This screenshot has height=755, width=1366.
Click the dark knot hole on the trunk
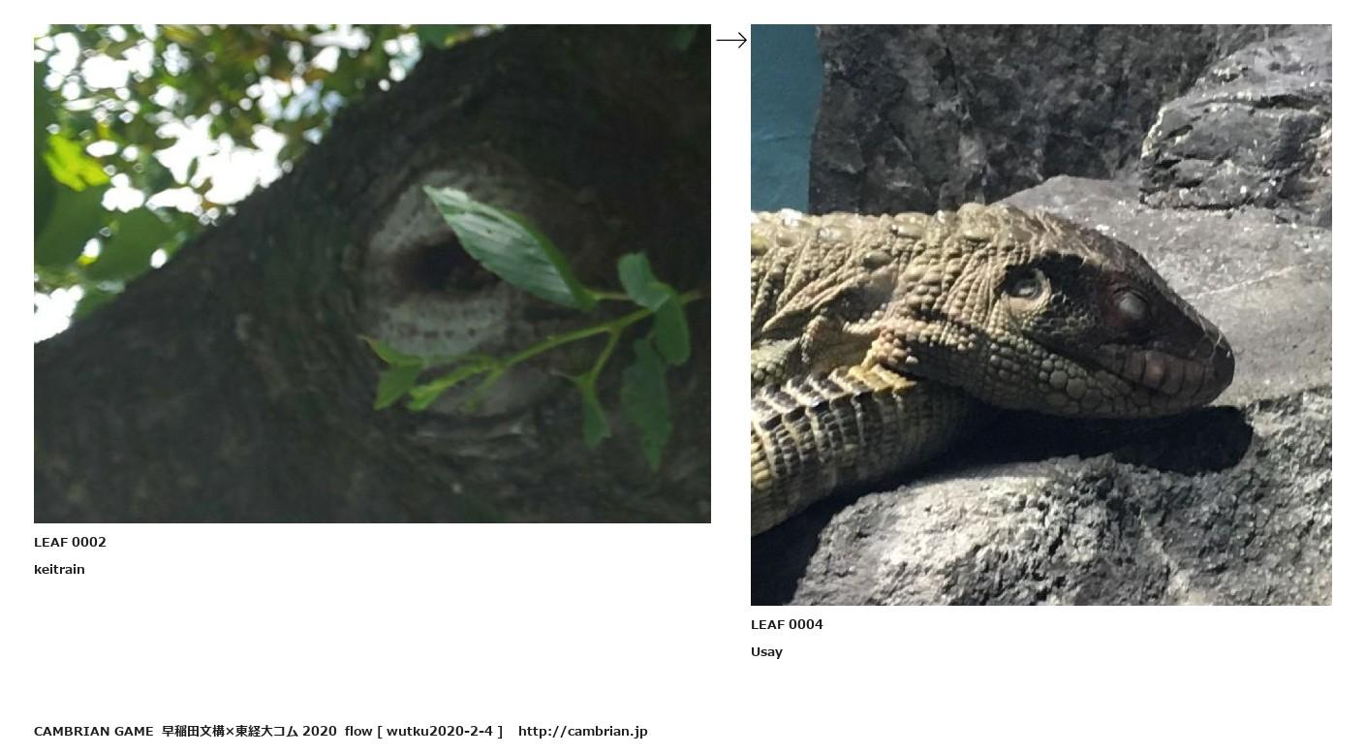(x=441, y=267)
